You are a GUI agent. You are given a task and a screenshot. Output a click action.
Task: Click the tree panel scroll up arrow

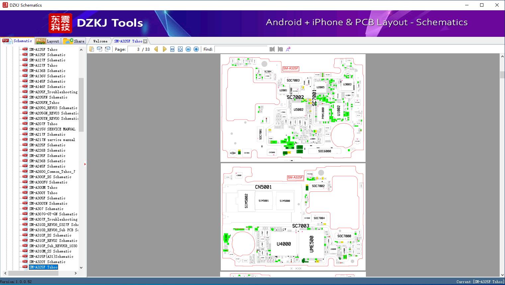[81, 50]
